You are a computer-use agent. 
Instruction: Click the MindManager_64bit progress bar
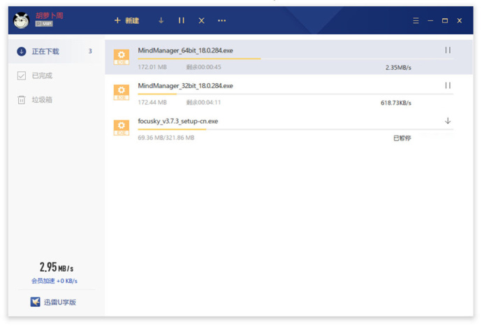pyautogui.click(x=295, y=59)
